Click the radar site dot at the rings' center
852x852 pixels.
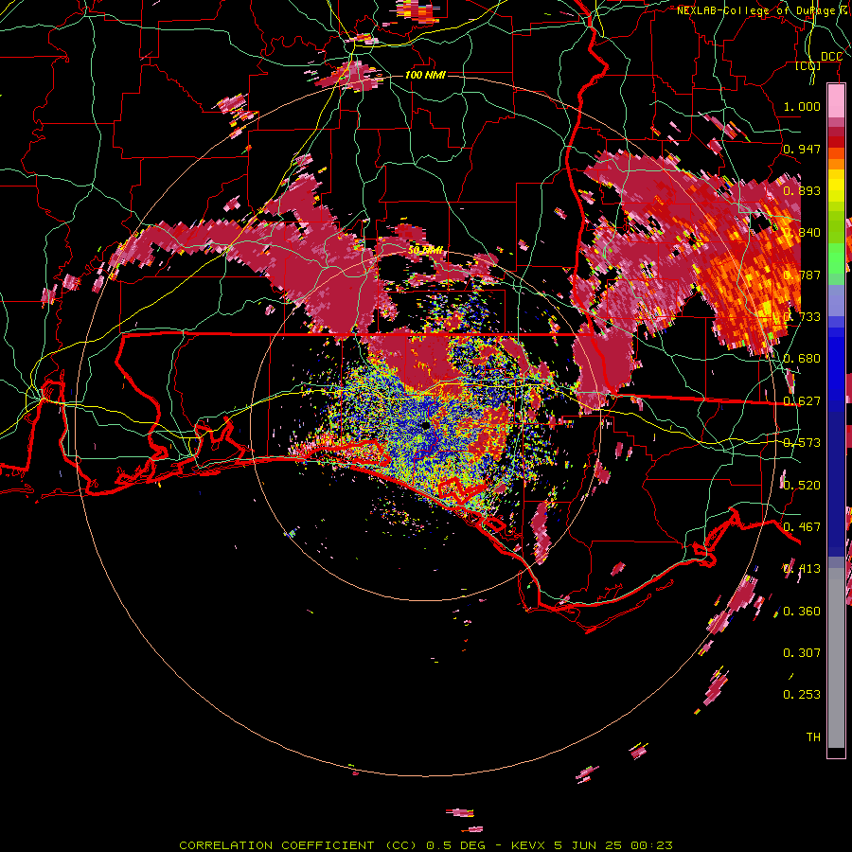pos(425,427)
